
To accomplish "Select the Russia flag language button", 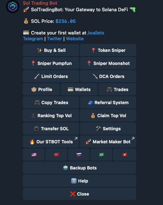I will (x=79, y=155).
